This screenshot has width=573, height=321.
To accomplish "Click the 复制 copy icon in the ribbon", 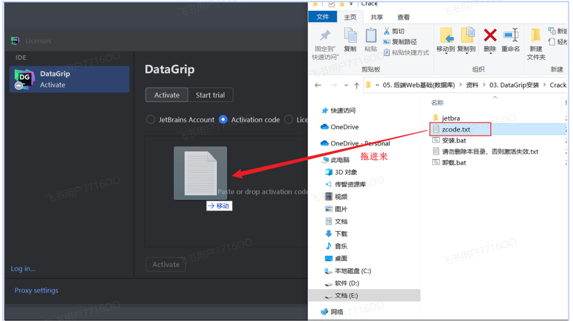I will [350, 35].
